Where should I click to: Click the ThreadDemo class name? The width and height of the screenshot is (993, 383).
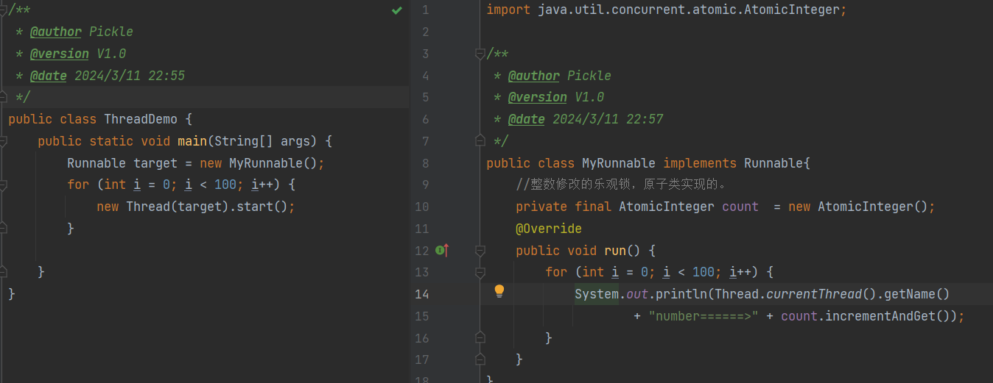click(x=141, y=119)
